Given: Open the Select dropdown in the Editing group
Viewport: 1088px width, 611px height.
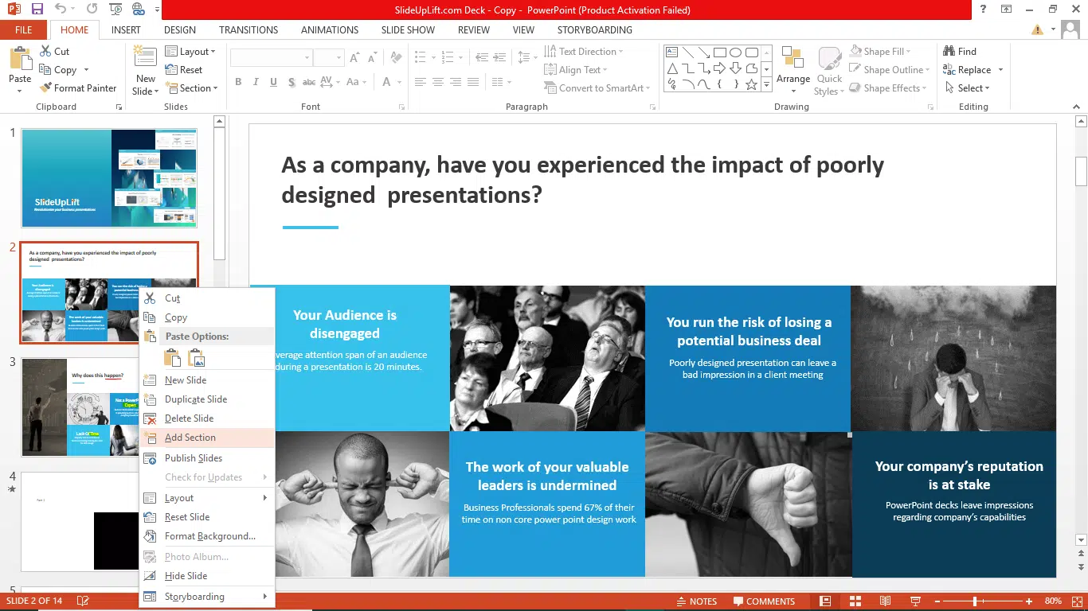Looking at the screenshot, I should coord(972,88).
